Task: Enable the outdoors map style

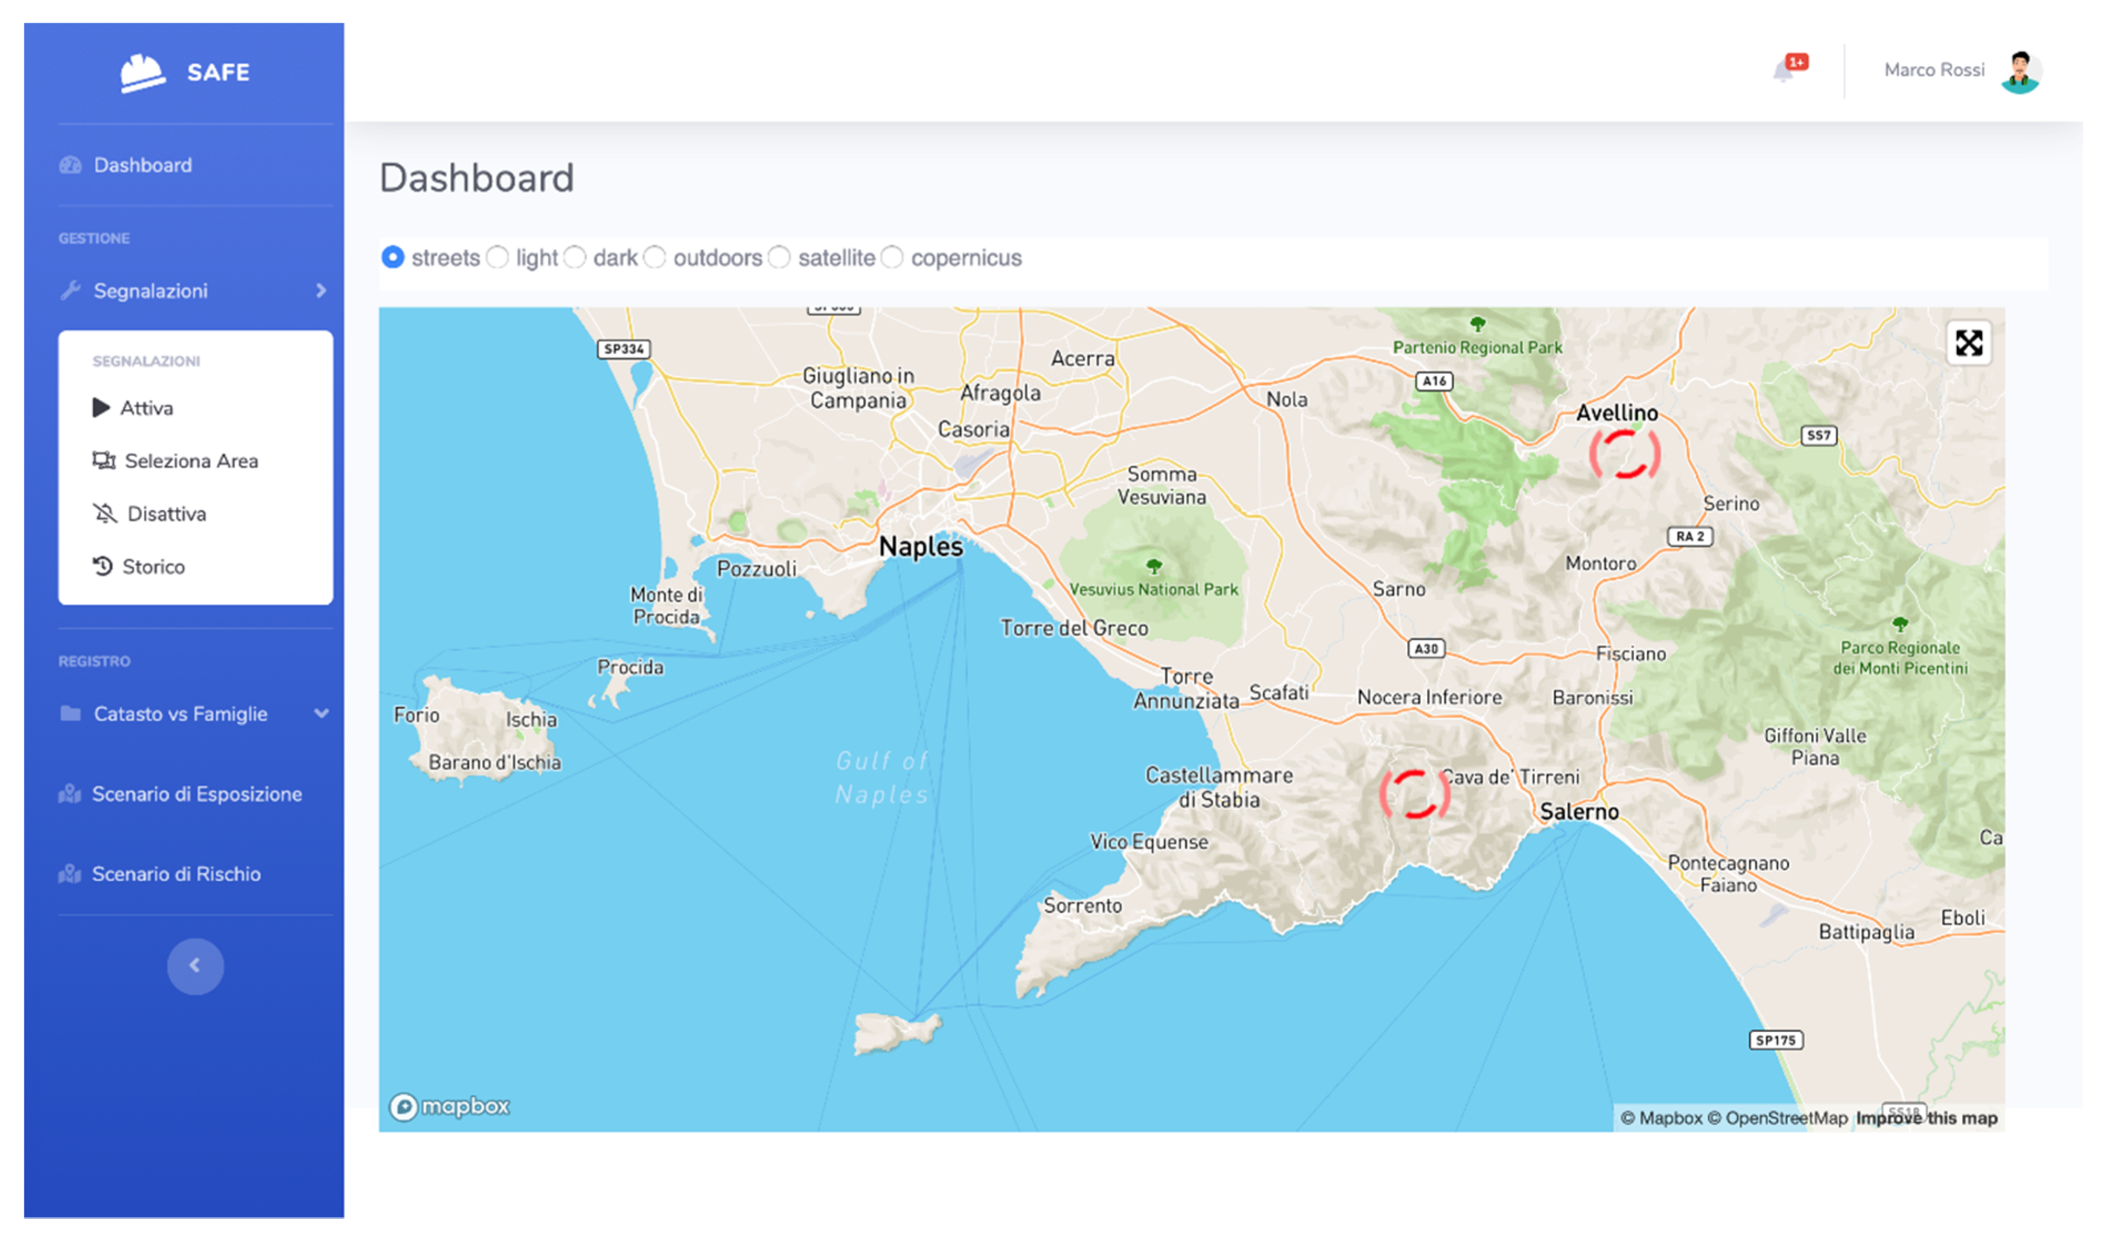Action: (655, 257)
